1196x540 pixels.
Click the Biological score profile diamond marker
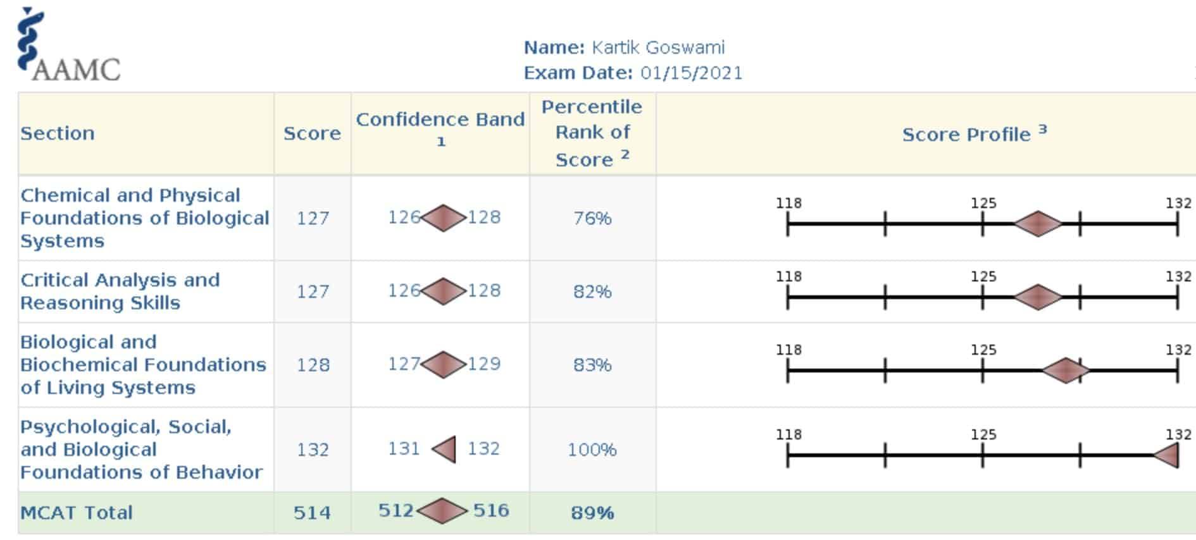pos(1066,371)
